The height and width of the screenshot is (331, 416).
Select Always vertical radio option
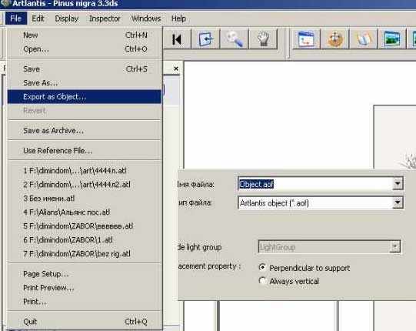262,281
